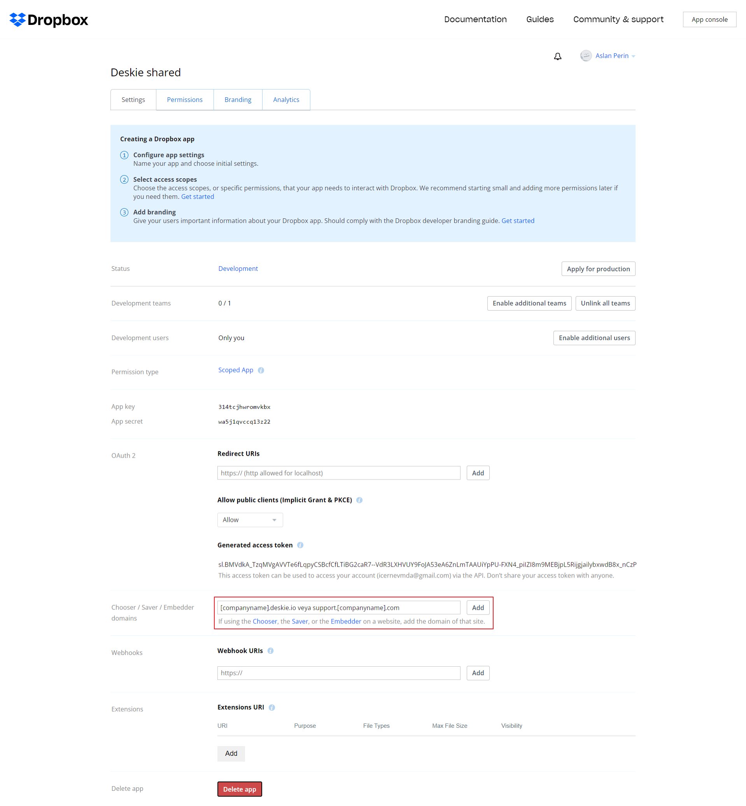Image resolution: width=746 pixels, height=806 pixels.
Task: Click Get started link under Add branding
Action: (518, 221)
